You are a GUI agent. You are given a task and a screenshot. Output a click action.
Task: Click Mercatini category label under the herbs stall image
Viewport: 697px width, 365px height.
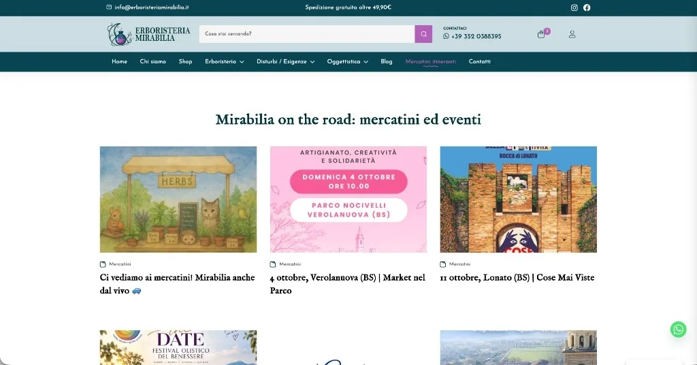click(120, 264)
